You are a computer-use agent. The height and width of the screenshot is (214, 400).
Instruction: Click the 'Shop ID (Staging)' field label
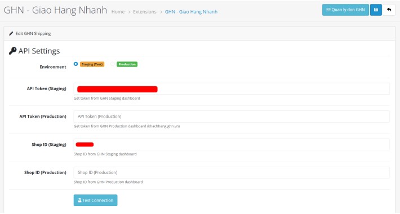coord(49,144)
